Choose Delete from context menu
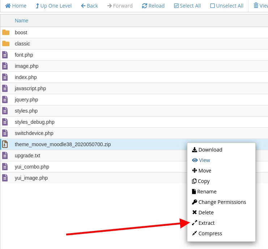268x249 pixels. pos(206,213)
